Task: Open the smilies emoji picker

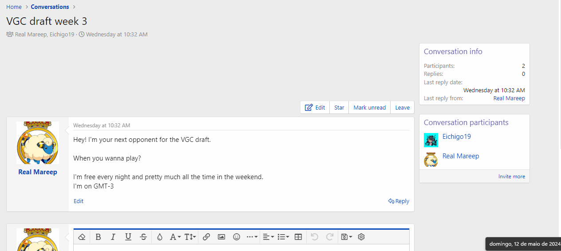Action: click(237, 237)
